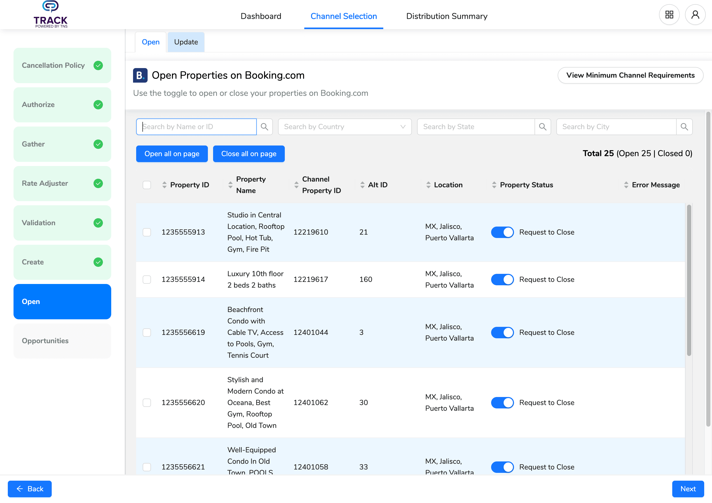Viewport: 712px width, 503px height.
Task: View Minimum Channel Requirements
Action: (630, 75)
